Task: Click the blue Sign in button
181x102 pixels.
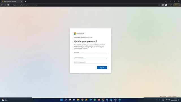Action: pyautogui.click(x=102, y=68)
